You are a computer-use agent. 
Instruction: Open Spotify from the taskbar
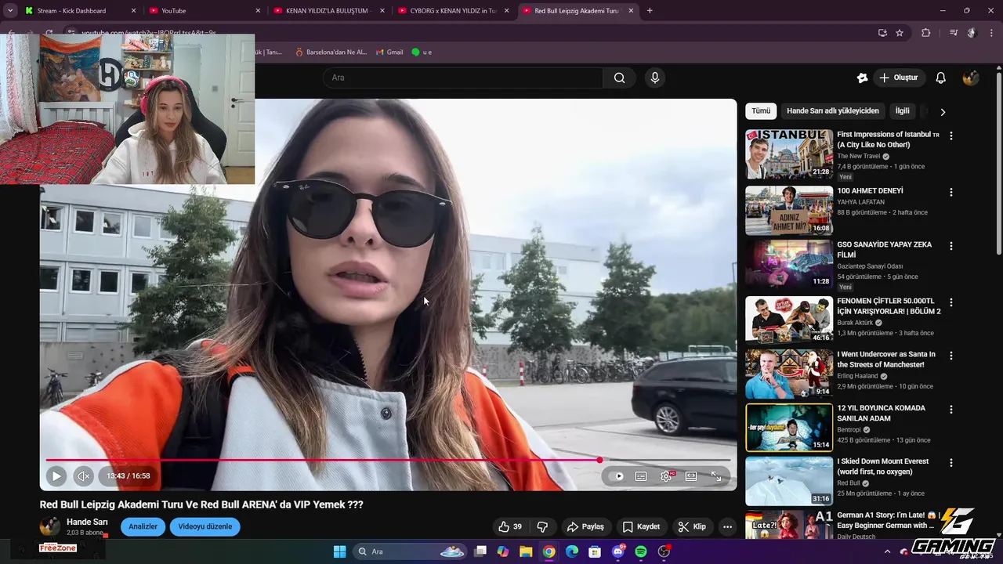(x=641, y=551)
